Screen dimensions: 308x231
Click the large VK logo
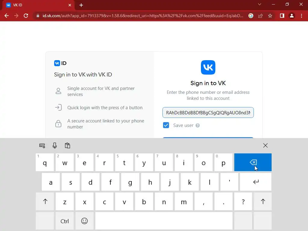(x=208, y=67)
